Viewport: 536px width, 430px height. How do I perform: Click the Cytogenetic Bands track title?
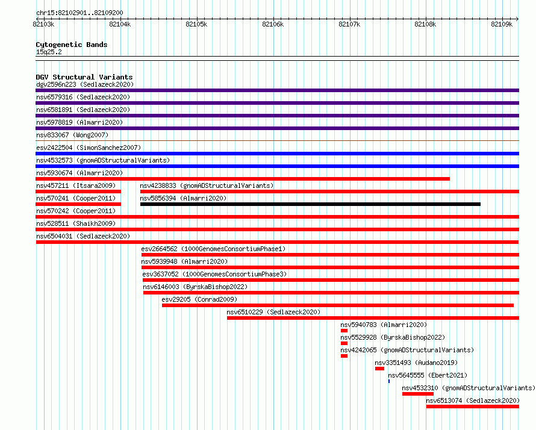point(72,45)
